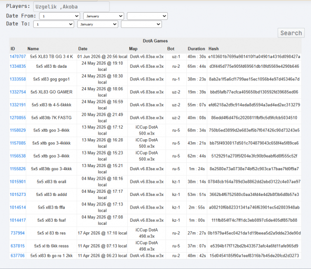Open the Date From day dropdown
The width and height of the screenshot is (311, 269).
click(x=59, y=16)
